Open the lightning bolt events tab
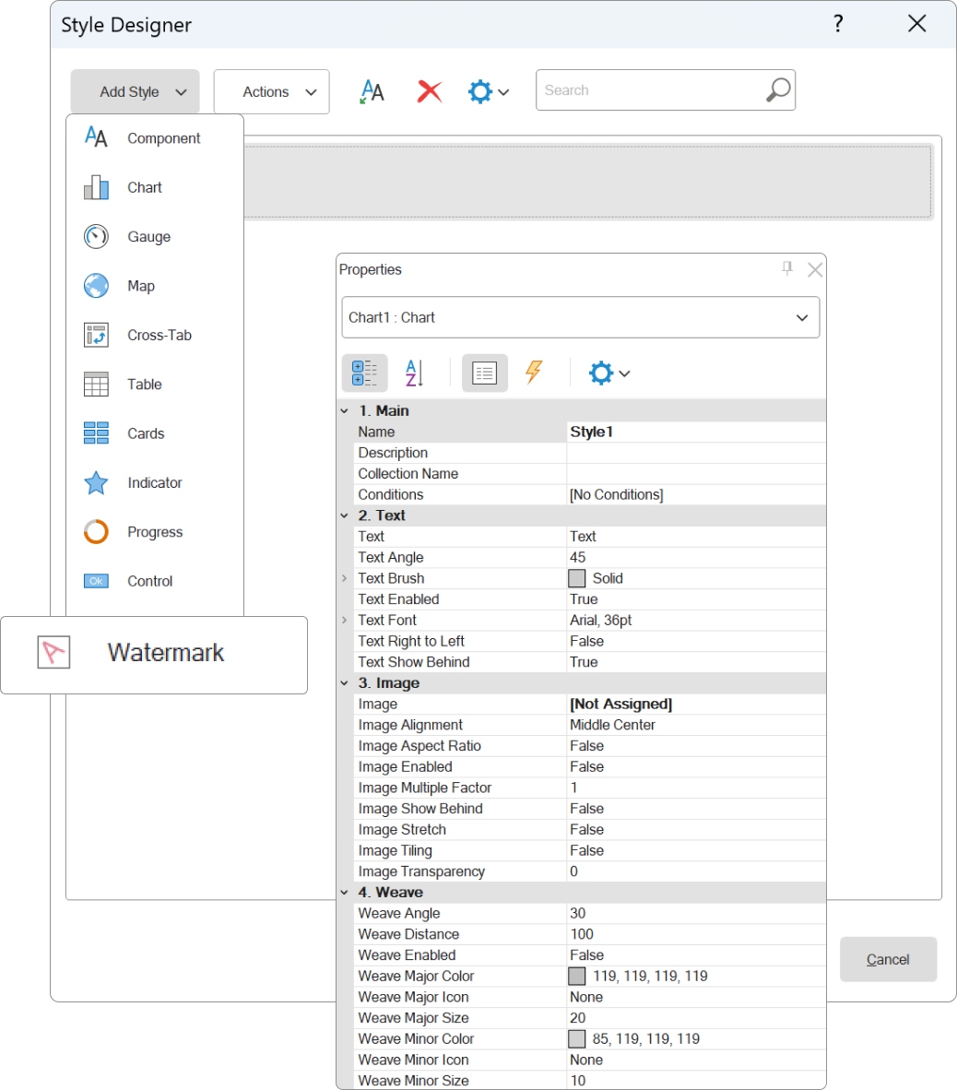 tap(534, 373)
